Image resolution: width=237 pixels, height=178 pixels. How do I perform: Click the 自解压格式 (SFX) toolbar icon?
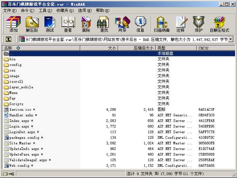coord(220,24)
